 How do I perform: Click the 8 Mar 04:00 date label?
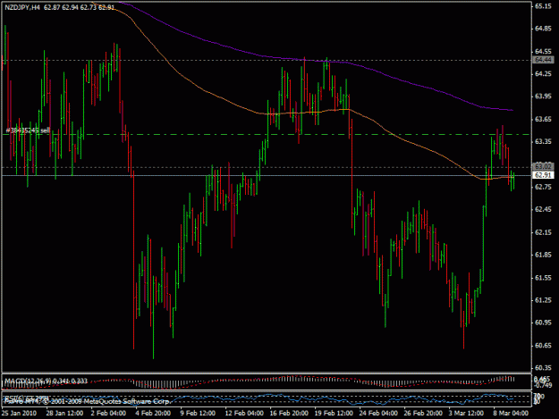(x=511, y=413)
